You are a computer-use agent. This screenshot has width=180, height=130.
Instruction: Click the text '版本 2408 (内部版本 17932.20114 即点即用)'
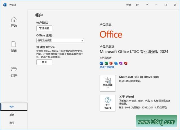click(143, 108)
